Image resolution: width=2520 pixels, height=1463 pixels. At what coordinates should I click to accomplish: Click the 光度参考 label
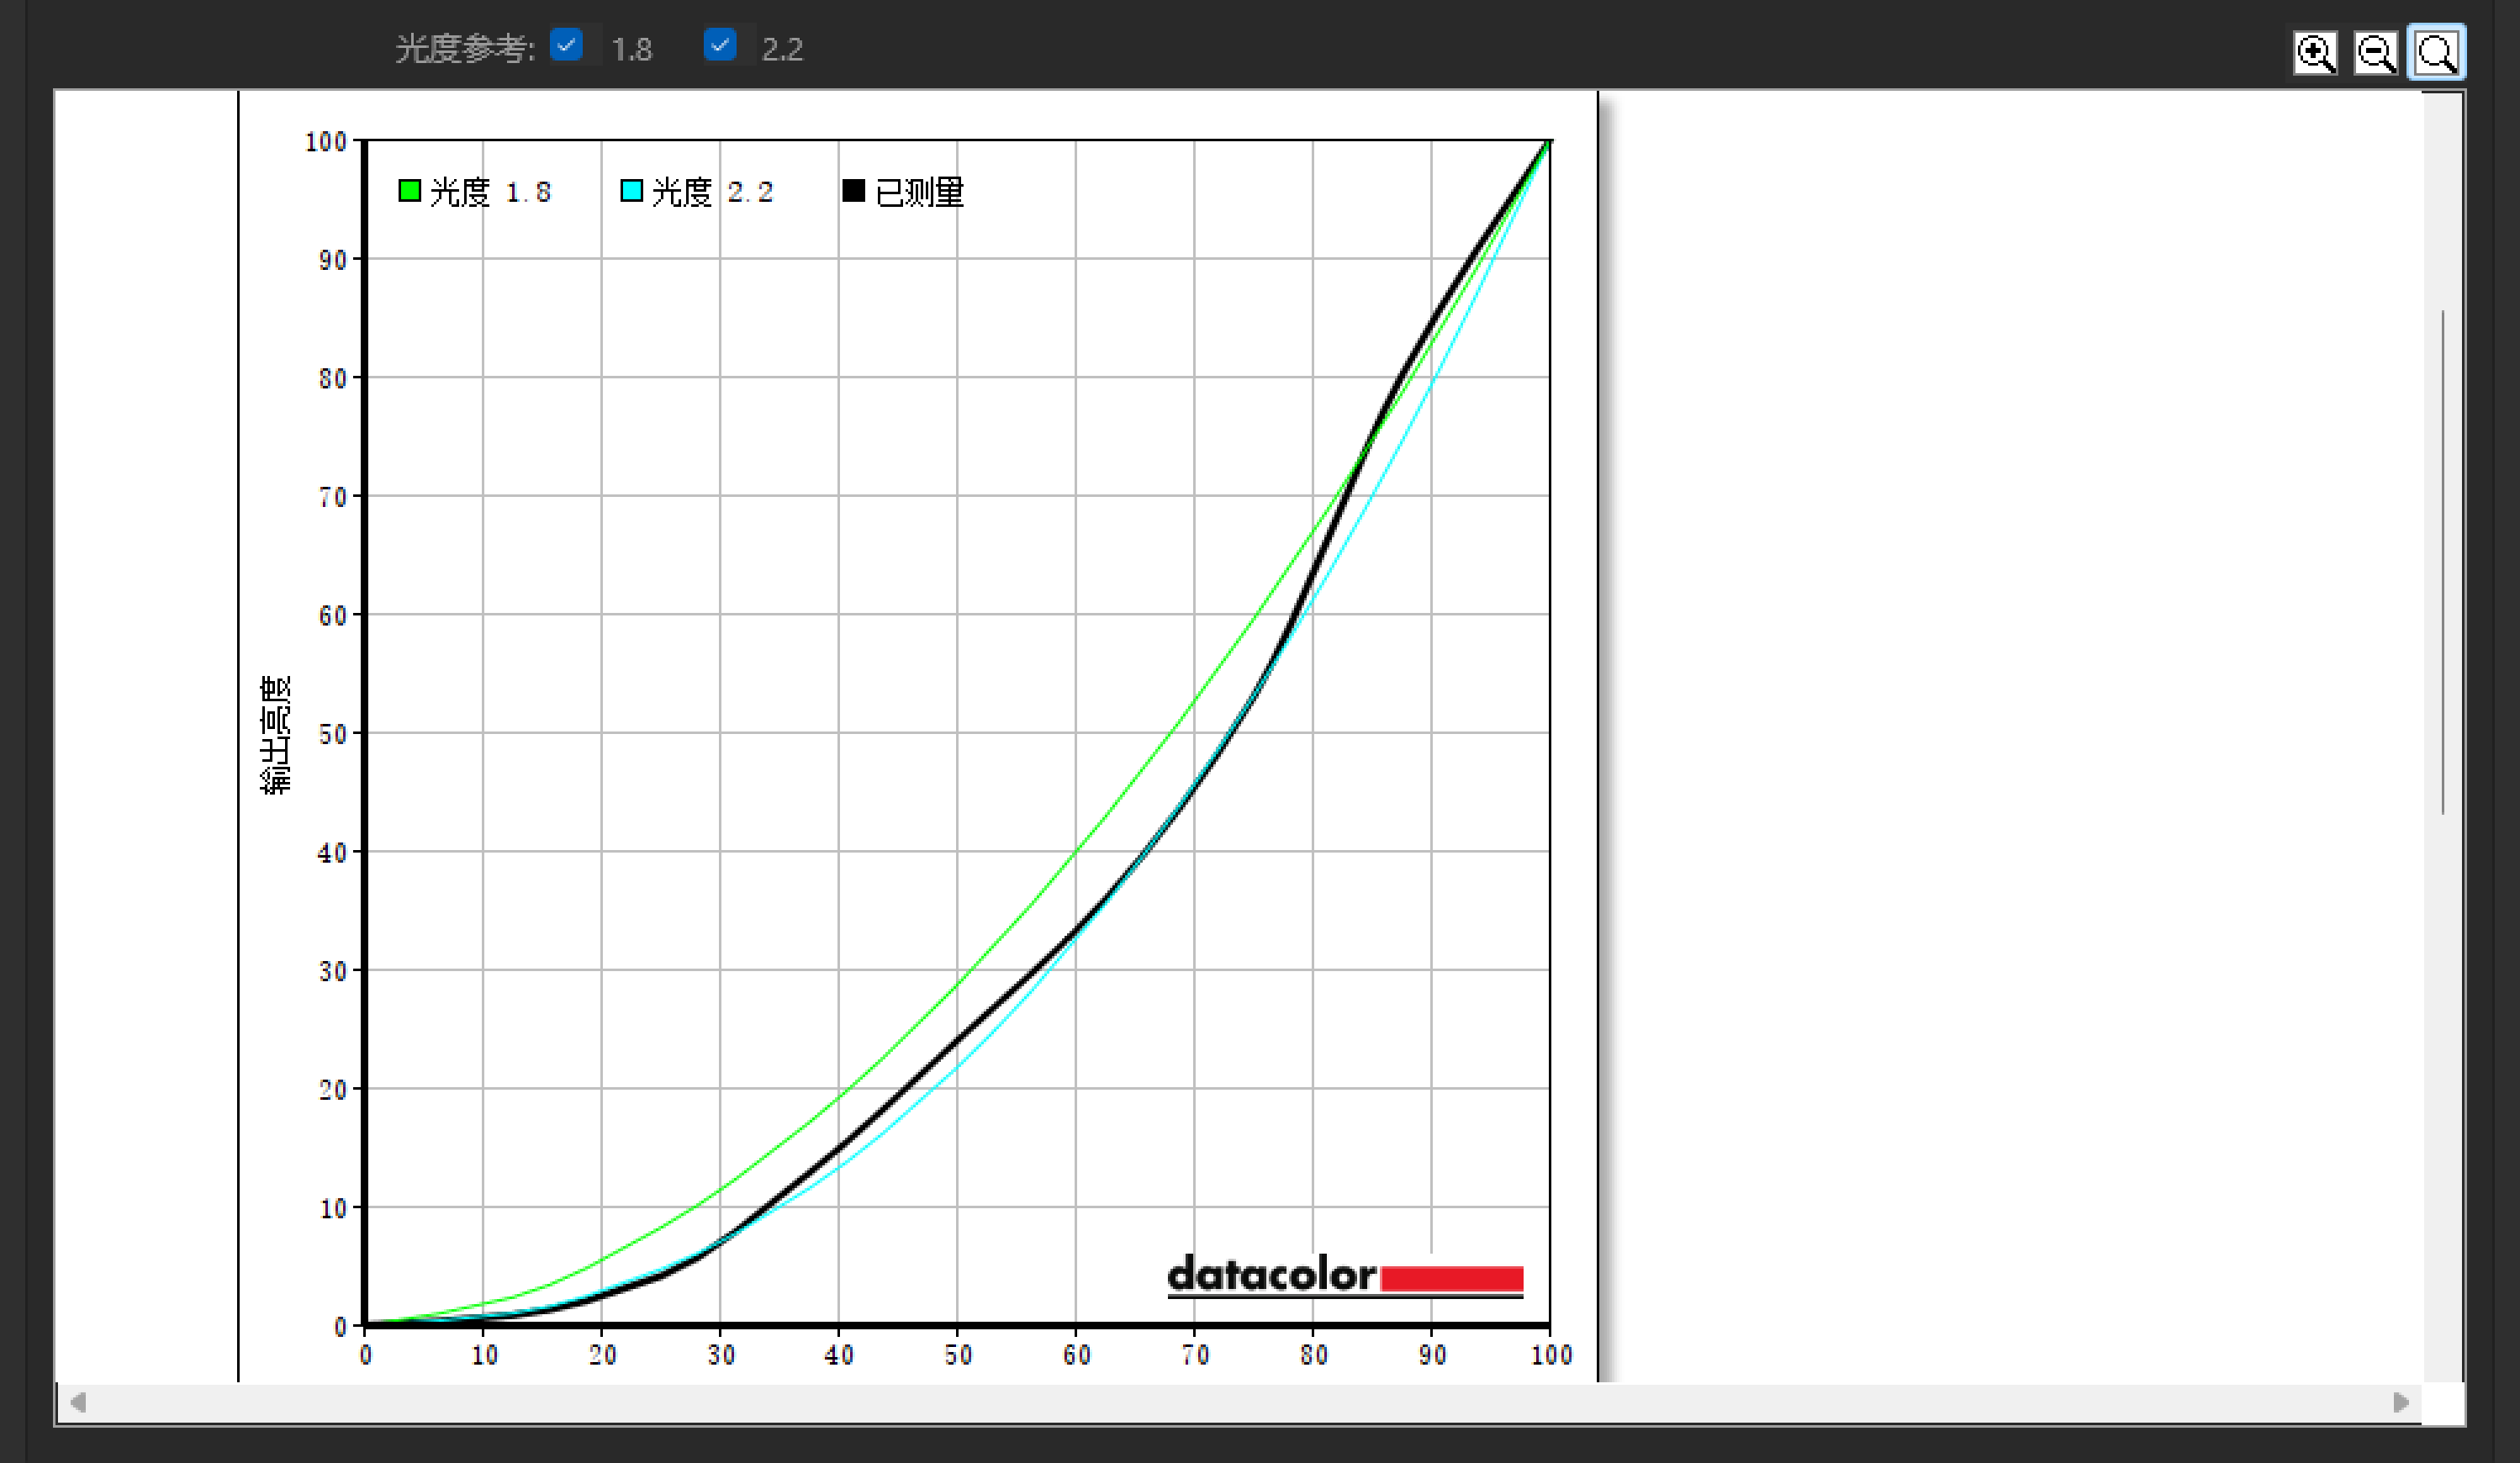(x=464, y=49)
